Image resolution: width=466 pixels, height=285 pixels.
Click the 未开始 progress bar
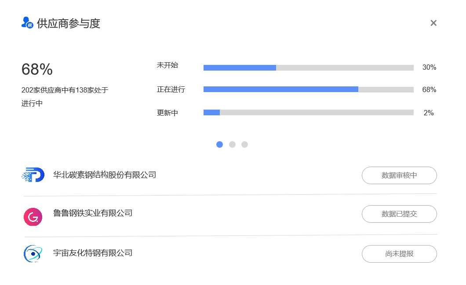click(308, 68)
